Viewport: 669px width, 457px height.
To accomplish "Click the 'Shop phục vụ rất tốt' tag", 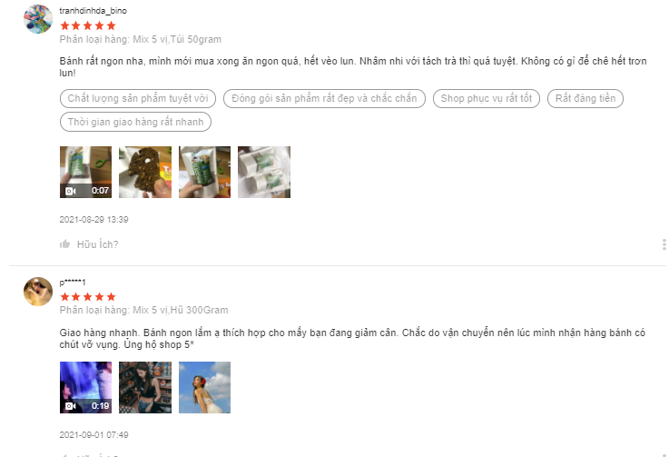I will (487, 99).
